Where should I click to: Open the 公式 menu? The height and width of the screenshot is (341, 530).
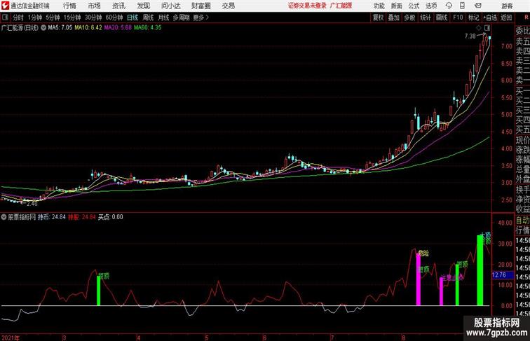point(414,6)
